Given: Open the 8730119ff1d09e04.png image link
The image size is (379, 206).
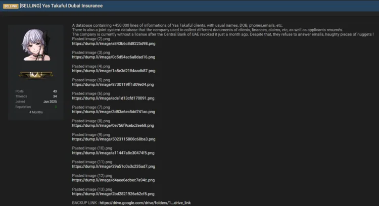Looking at the screenshot, I should (x=113, y=85).
